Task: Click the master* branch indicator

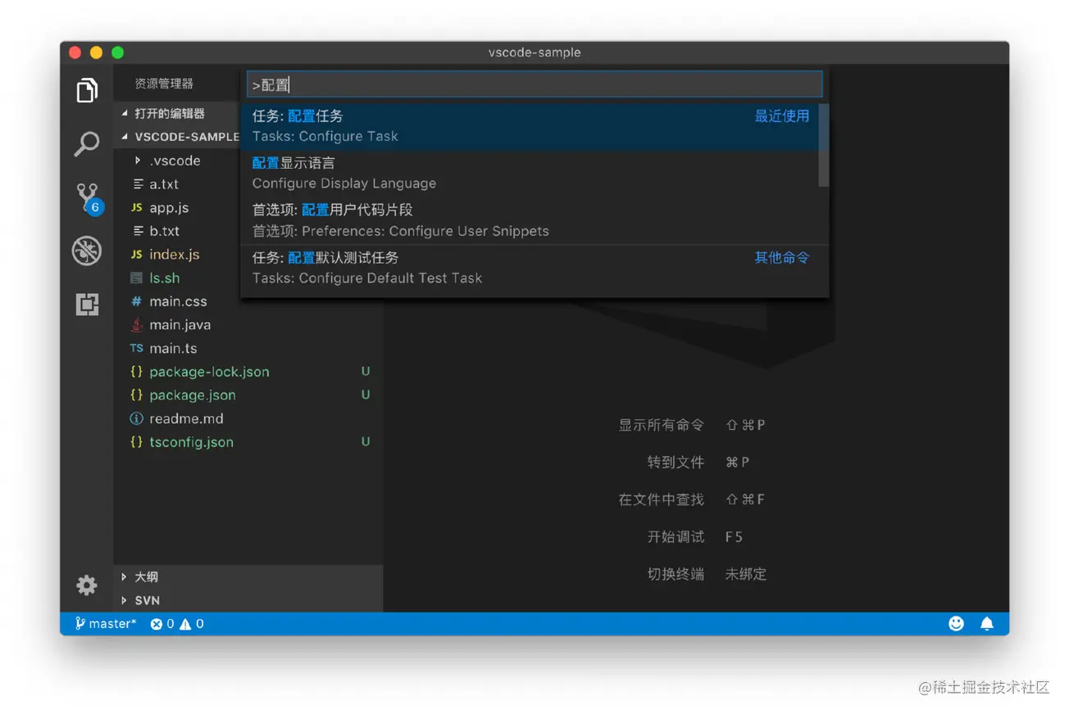Action: [x=106, y=624]
